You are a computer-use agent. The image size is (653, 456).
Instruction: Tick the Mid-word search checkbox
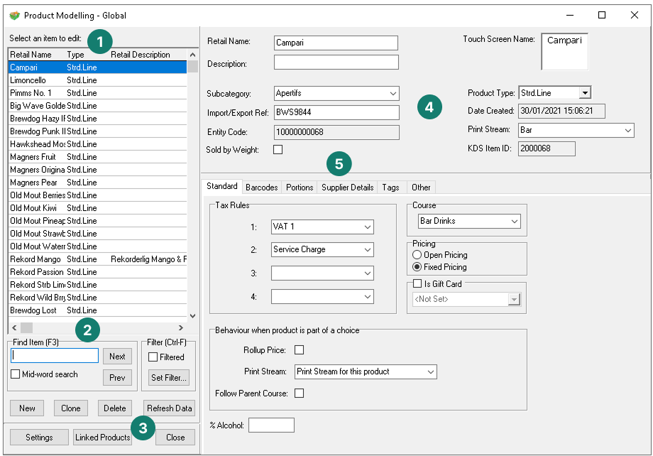(x=16, y=374)
